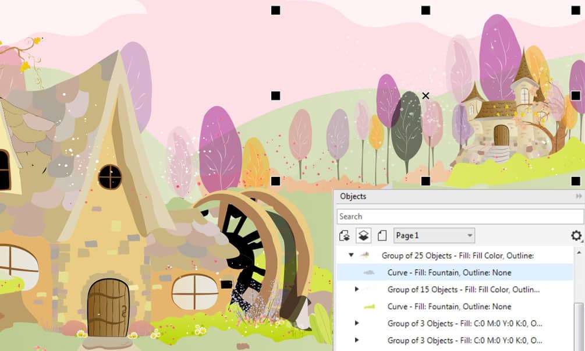Image resolution: width=585 pixels, height=351 pixels.
Task: Click the top-right selection handle
Action: point(576,10)
